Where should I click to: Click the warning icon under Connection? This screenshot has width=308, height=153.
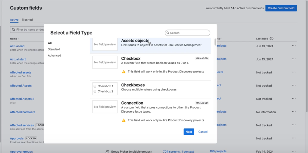124,120
